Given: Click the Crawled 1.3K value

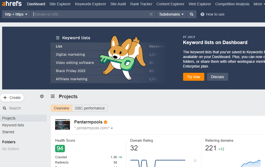Looking at the screenshot, I should pyautogui.click(x=114, y=157).
